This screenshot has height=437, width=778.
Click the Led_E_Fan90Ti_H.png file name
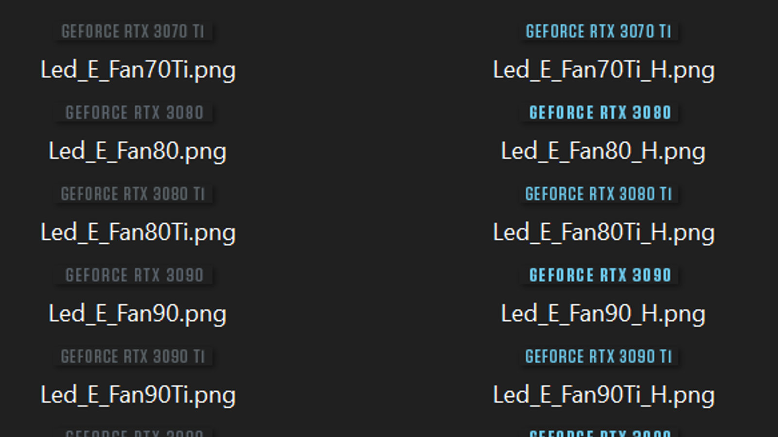point(603,395)
